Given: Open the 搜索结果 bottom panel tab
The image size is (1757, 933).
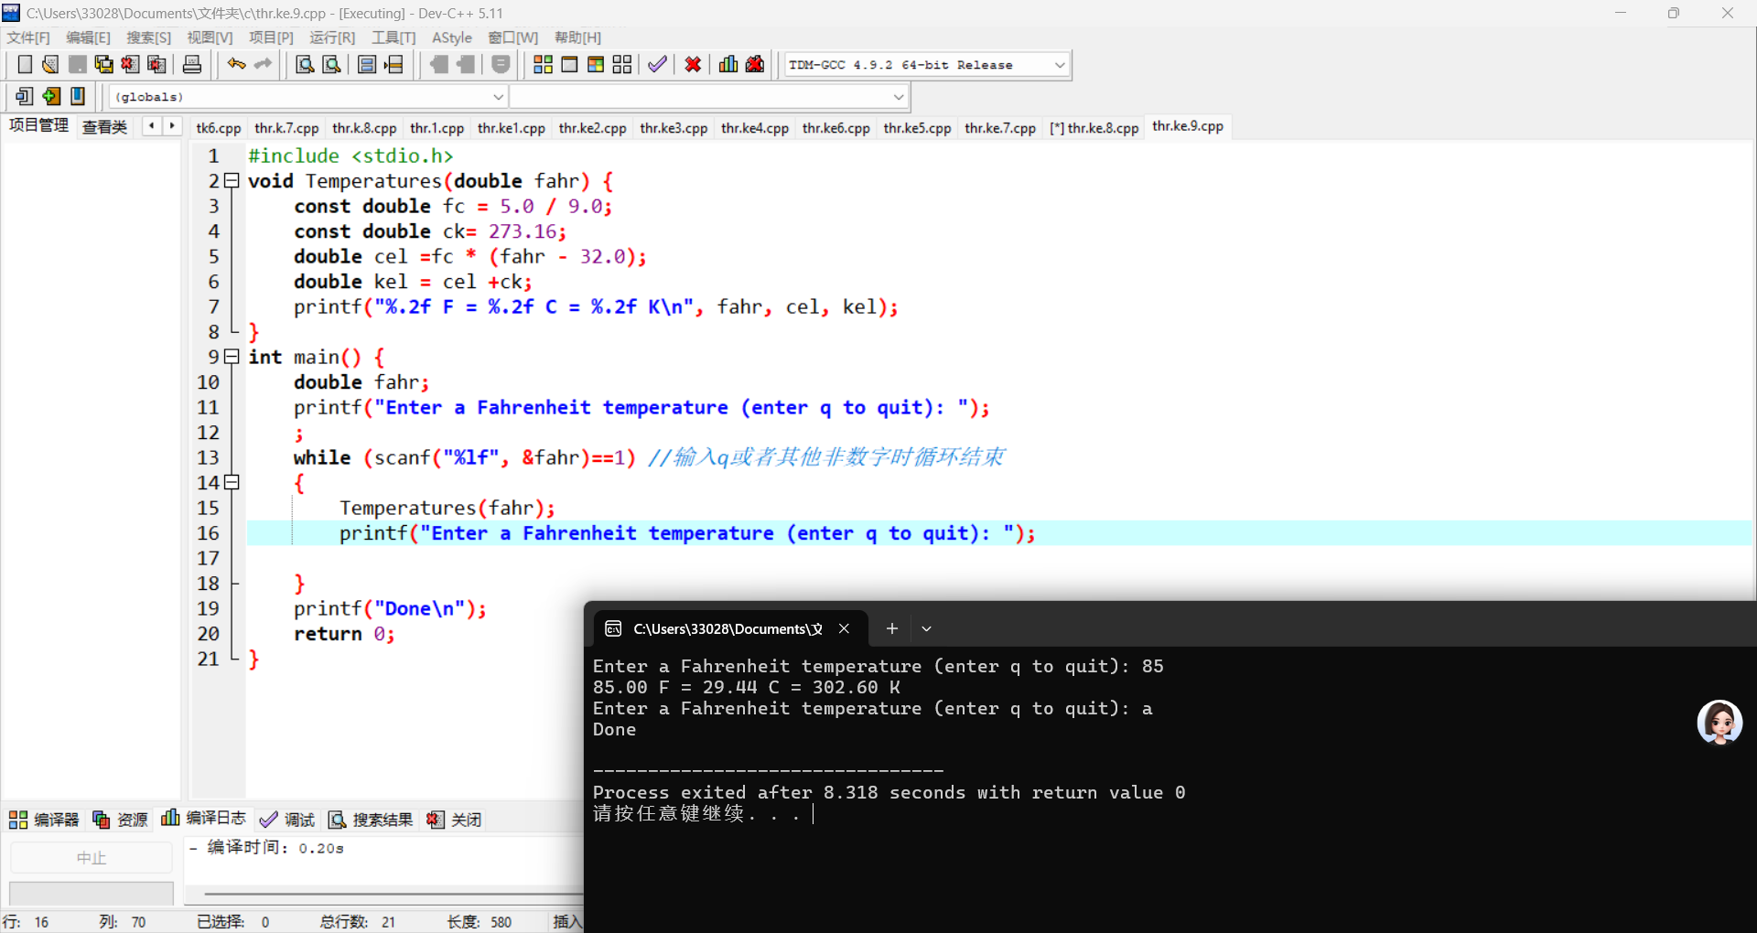Looking at the screenshot, I should point(372,819).
